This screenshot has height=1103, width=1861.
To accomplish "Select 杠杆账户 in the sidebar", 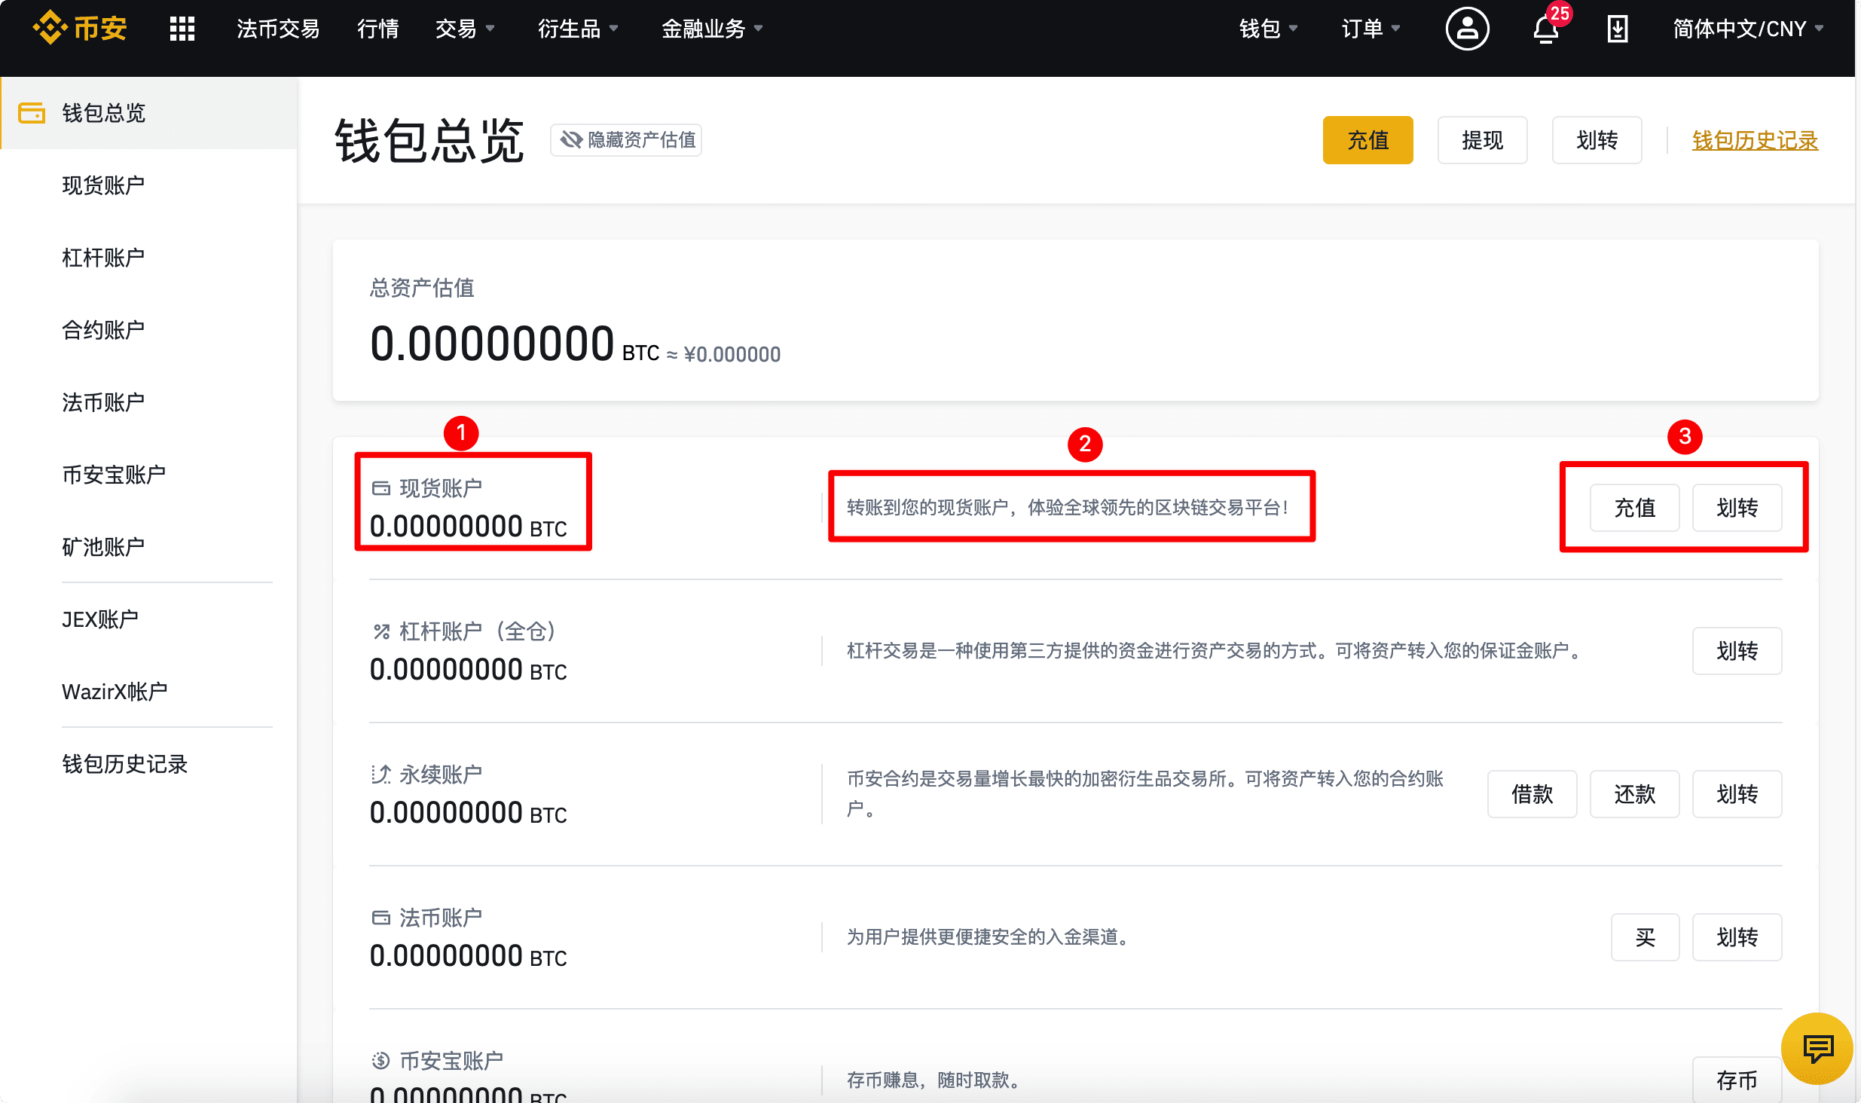I will tap(103, 258).
